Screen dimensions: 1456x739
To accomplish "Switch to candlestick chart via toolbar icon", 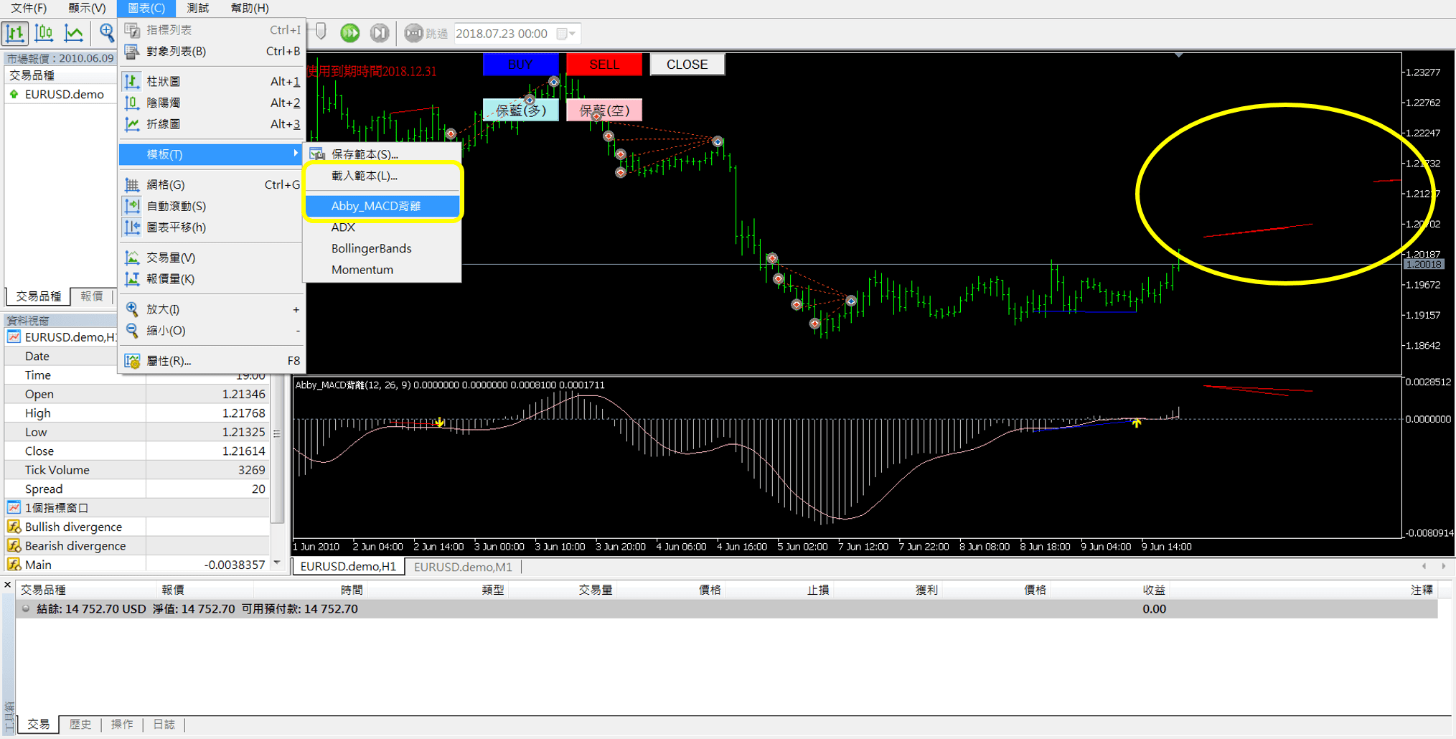I will (44, 33).
